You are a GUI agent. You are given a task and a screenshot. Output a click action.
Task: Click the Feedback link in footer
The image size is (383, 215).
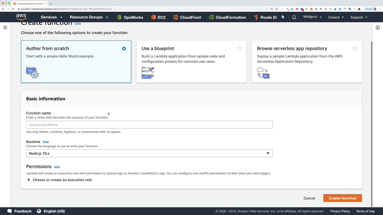coord(23,211)
